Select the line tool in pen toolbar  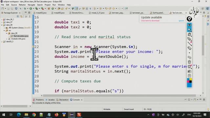click(x=189, y=44)
